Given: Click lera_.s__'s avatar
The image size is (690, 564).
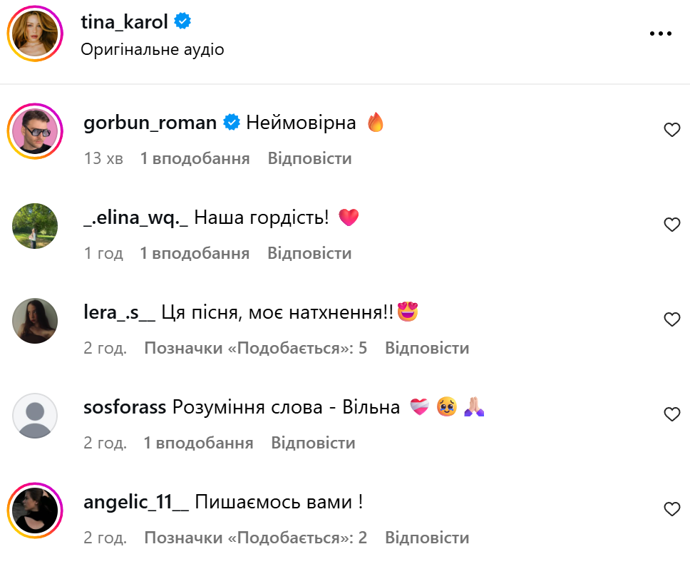Looking at the screenshot, I should click(x=35, y=321).
